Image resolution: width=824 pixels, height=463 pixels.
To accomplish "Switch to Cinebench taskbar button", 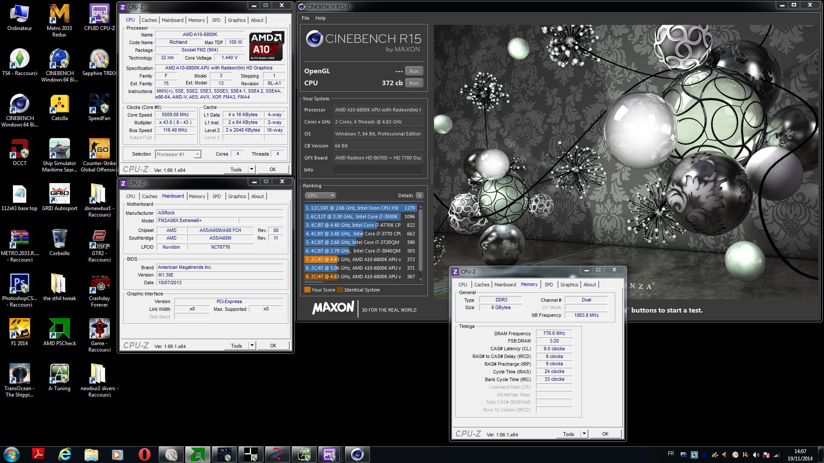I will pyautogui.click(x=357, y=454).
